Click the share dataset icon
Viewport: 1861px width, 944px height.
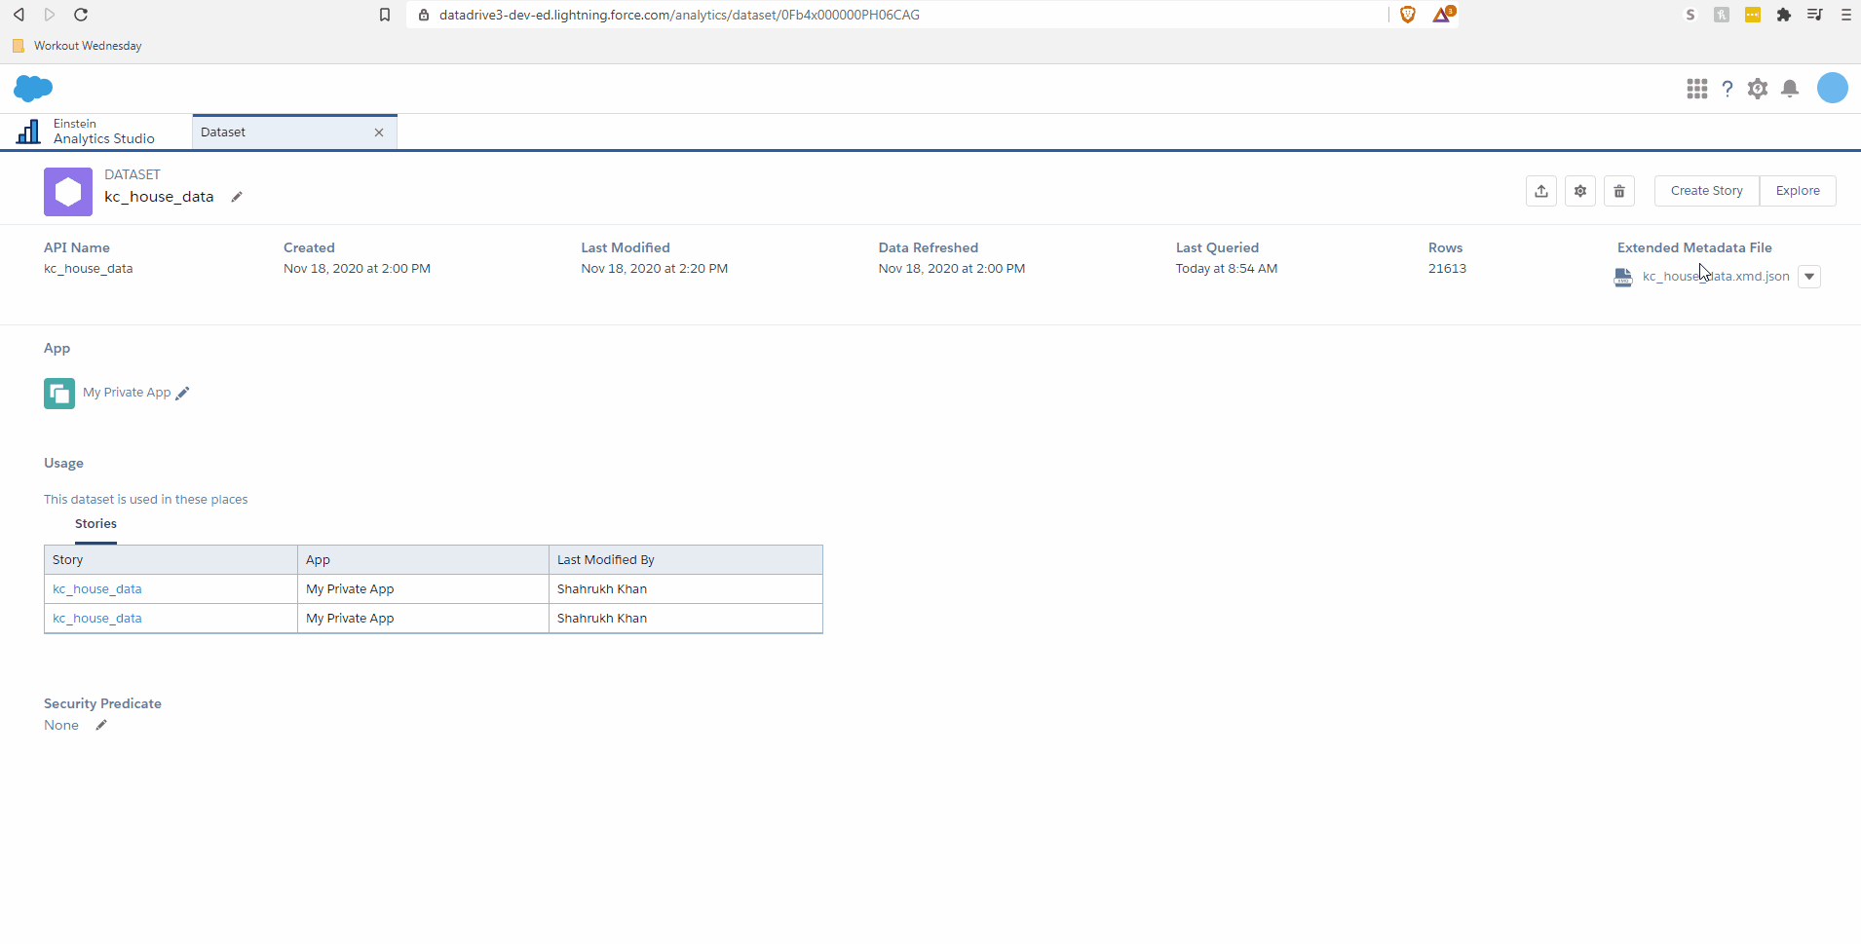tap(1540, 191)
